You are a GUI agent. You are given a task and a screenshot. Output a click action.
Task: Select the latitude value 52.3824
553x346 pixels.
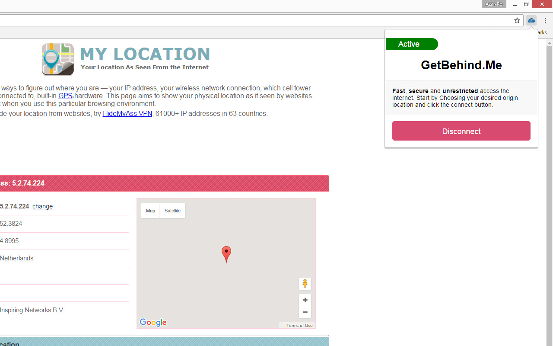click(x=11, y=224)
